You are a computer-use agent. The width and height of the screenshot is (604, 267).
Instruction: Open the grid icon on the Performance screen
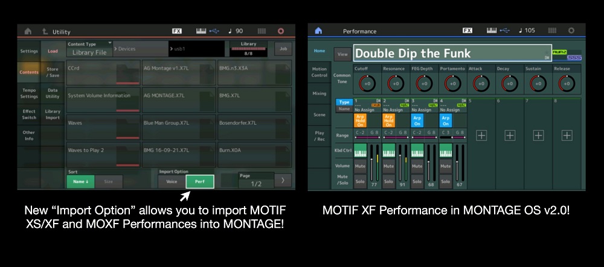tap(552, 31)
